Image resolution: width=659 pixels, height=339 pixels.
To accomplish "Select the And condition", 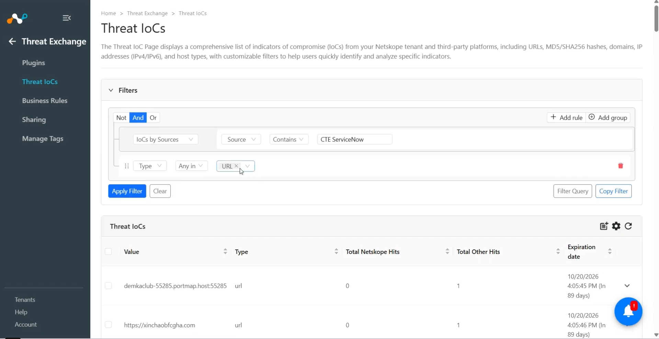I will 138,118.
